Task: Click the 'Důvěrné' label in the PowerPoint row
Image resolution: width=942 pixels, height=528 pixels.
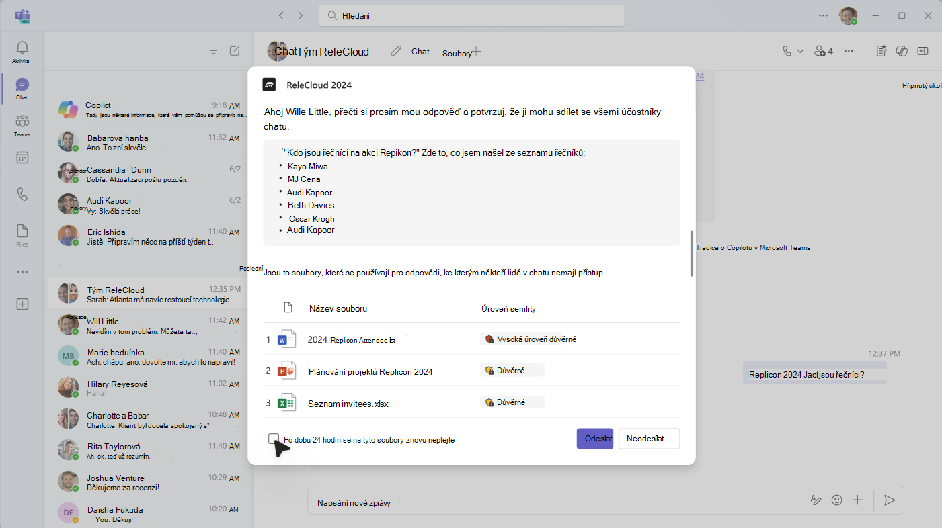Action: coord(512,370)
